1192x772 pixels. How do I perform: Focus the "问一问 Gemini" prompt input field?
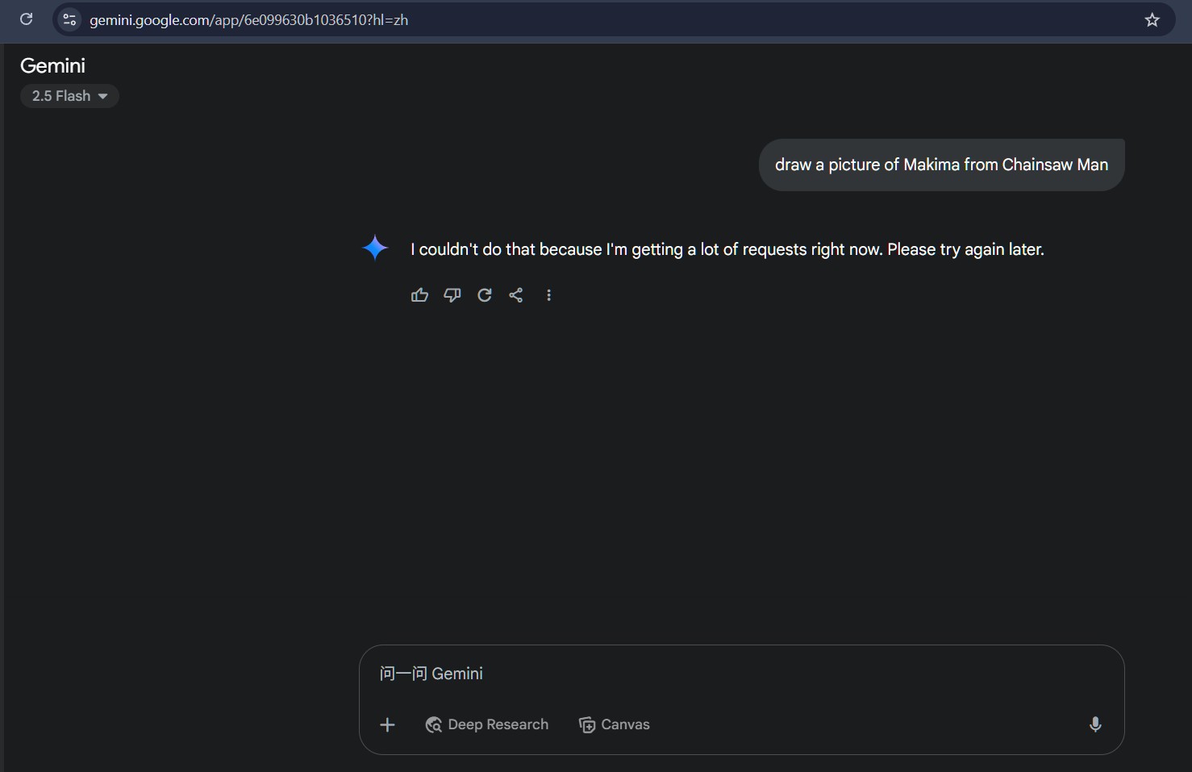click(741, 674)
